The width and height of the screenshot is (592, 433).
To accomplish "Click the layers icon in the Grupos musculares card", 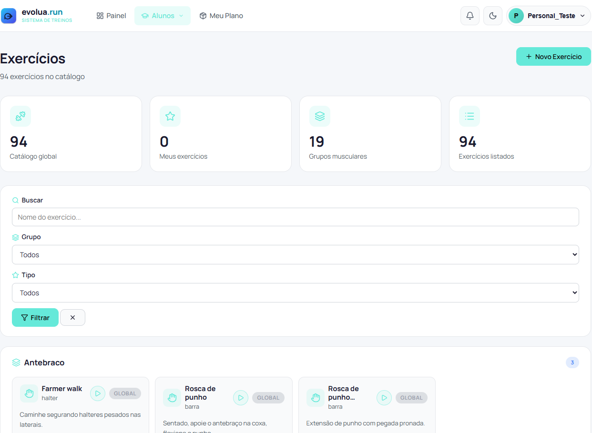I will (320, 116).
